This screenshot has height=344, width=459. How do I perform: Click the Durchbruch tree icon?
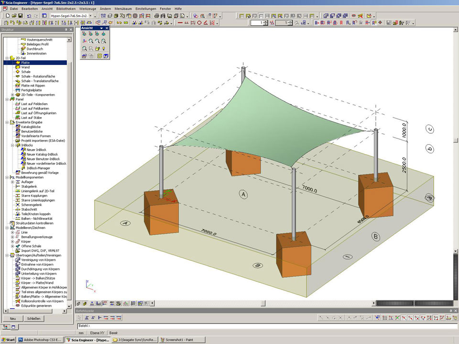point(23,49)
